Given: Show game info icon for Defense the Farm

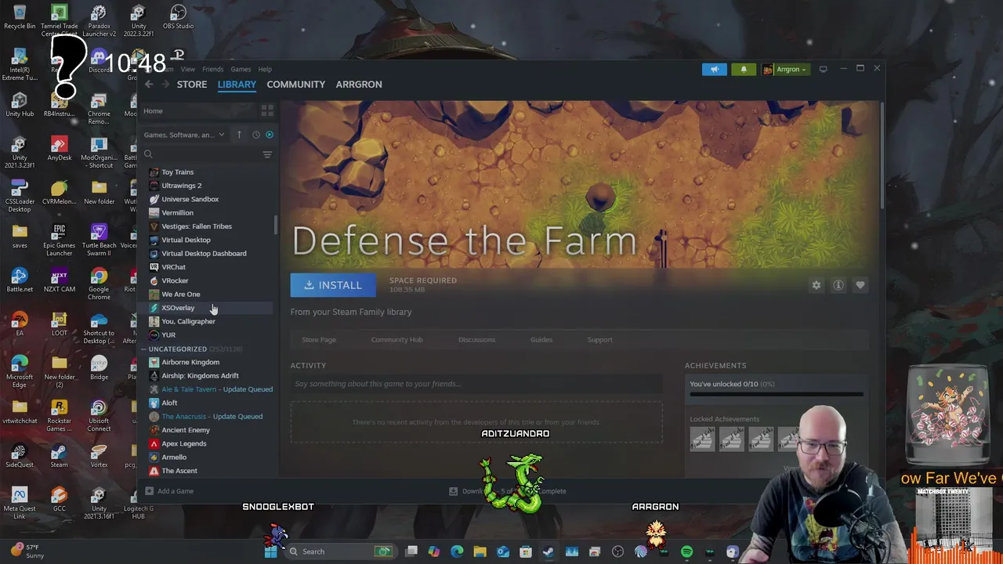Looking at the screenshot, I should click(x=838, y=285).
